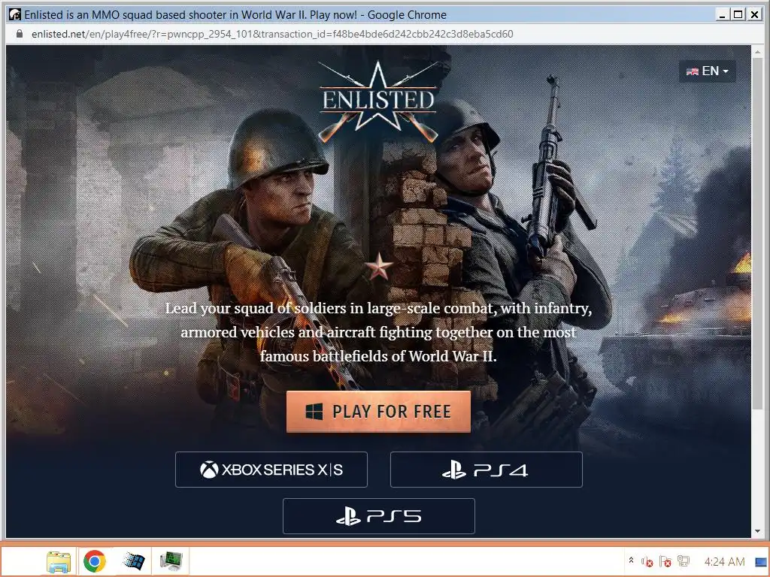Show hidden system tray icons

pyautogui.click(x=631, y=560)
